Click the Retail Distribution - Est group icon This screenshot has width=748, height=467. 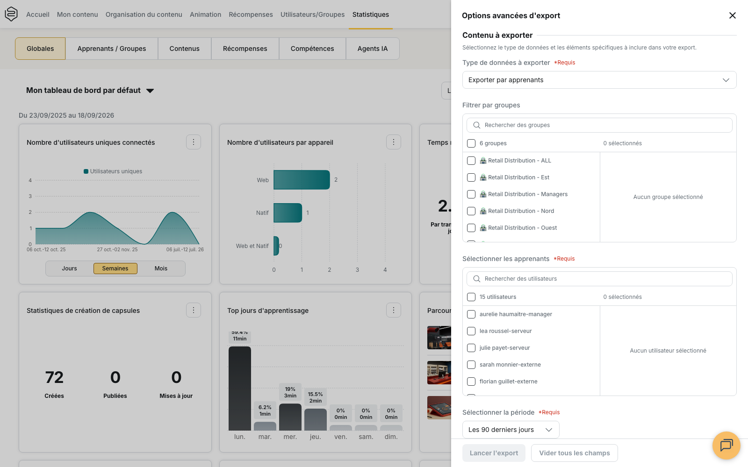(x=483, y=177)
